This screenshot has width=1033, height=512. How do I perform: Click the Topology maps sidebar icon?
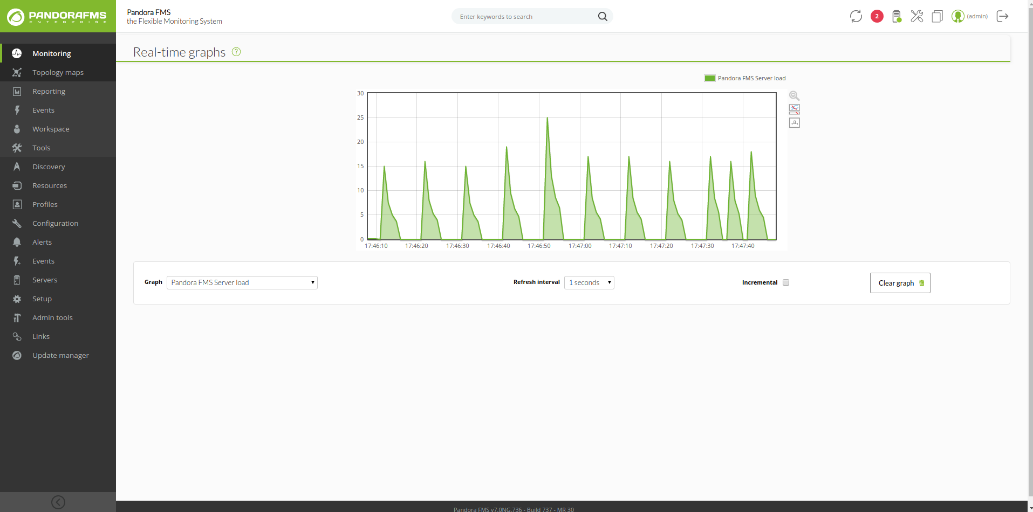click(17, 72)
